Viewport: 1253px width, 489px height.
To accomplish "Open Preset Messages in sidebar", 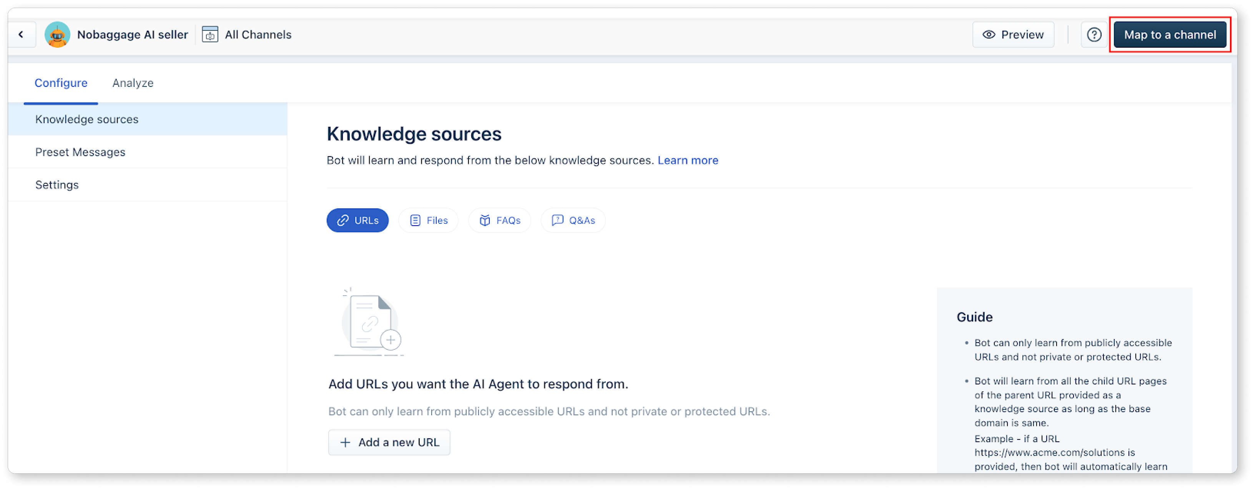I will [80, 152].
